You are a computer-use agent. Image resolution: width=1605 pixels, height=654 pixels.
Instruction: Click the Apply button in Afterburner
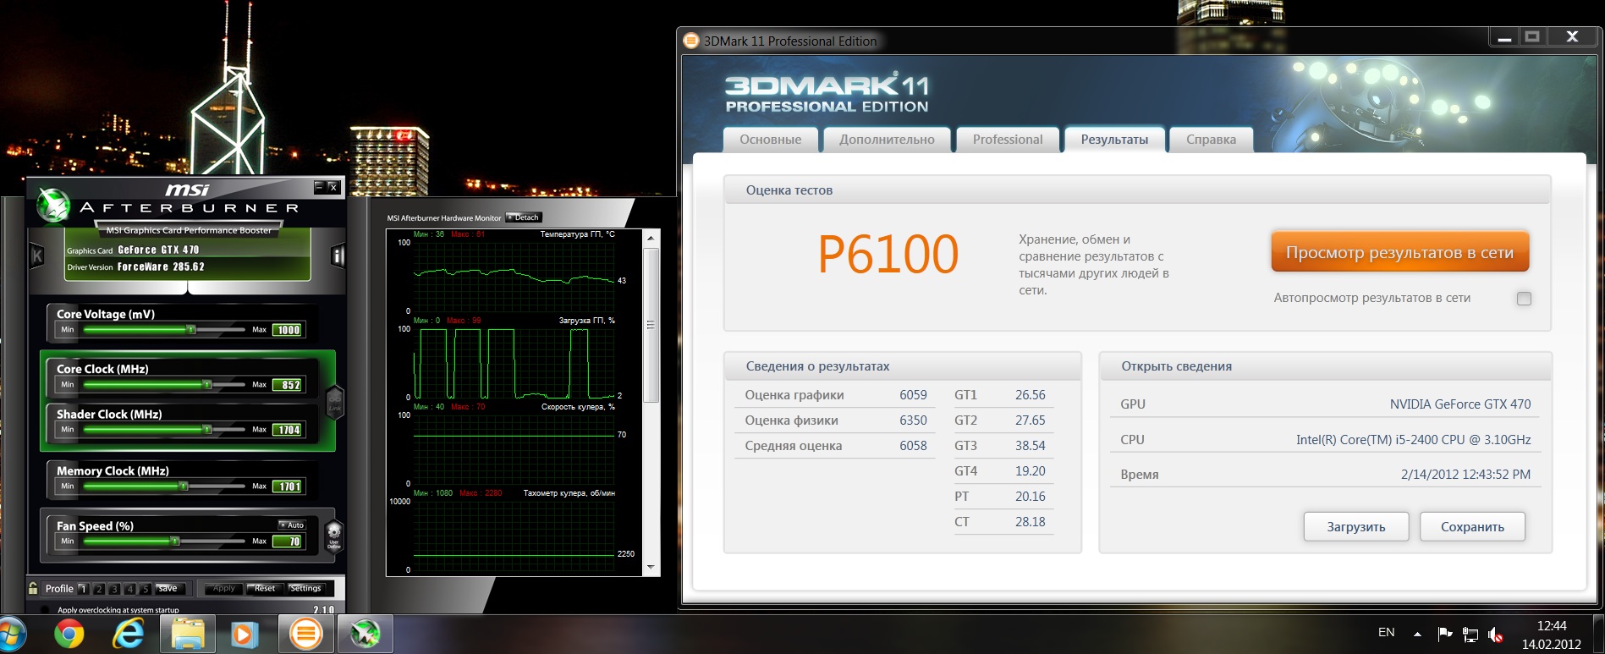(224, 588)
